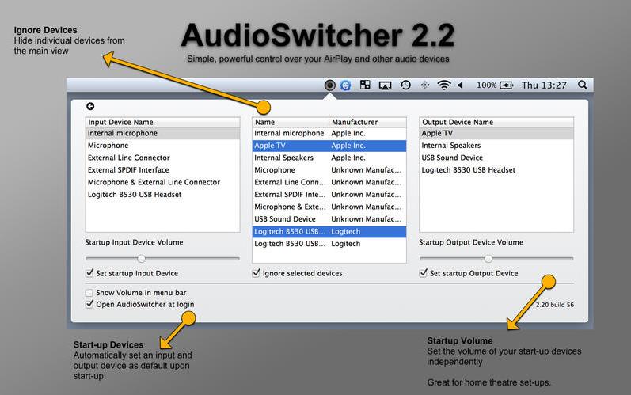
Task: Select USB Sound Device output device
Action: pos(496,158)
